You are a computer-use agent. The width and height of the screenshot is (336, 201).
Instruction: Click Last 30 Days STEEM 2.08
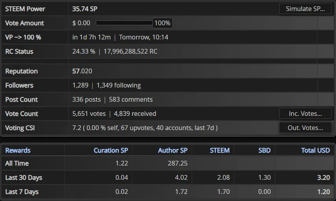coord(224,177)
